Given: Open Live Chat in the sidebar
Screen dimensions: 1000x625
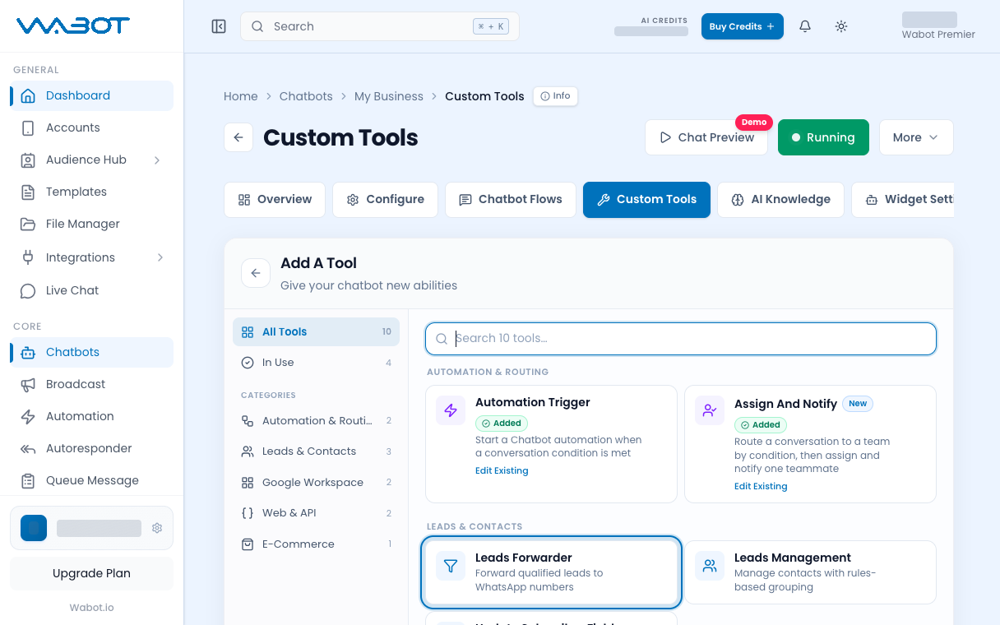Looking at the screenshot, I should [91, 290].
